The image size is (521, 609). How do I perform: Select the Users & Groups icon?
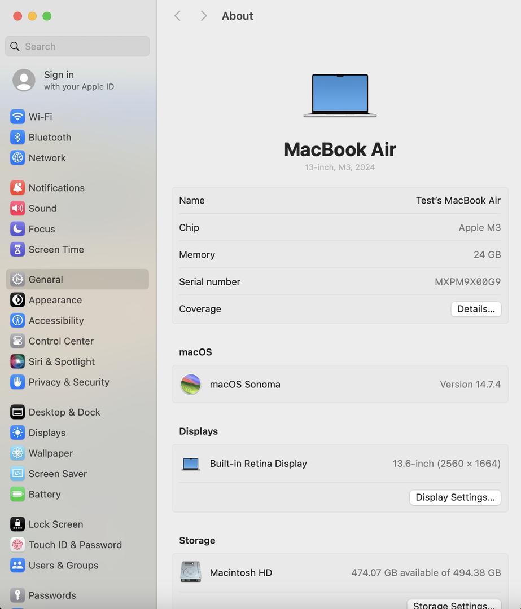[17, 566]
